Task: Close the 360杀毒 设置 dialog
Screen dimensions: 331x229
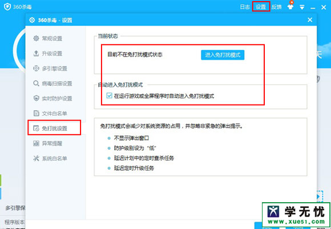Action: [310, 20]
